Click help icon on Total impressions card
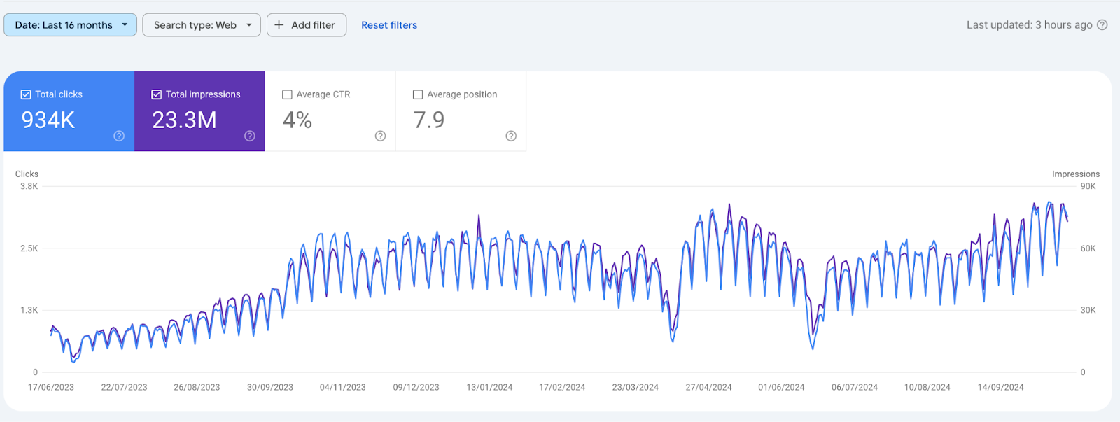Viewport: 1120px width, 422px height. pos(250,136)
